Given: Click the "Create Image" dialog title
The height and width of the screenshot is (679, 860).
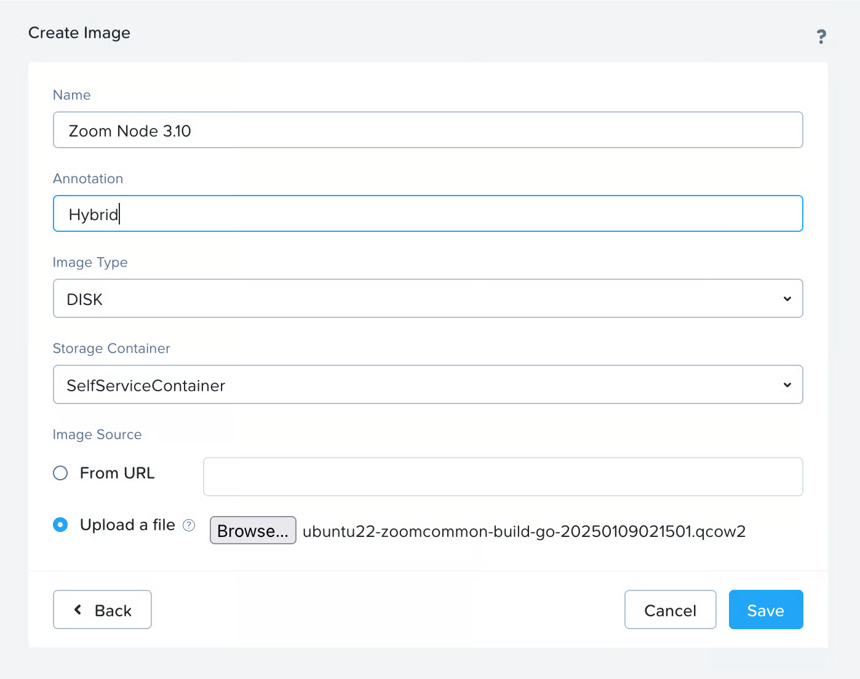Looking at the screenshot, I should [79, 33].
